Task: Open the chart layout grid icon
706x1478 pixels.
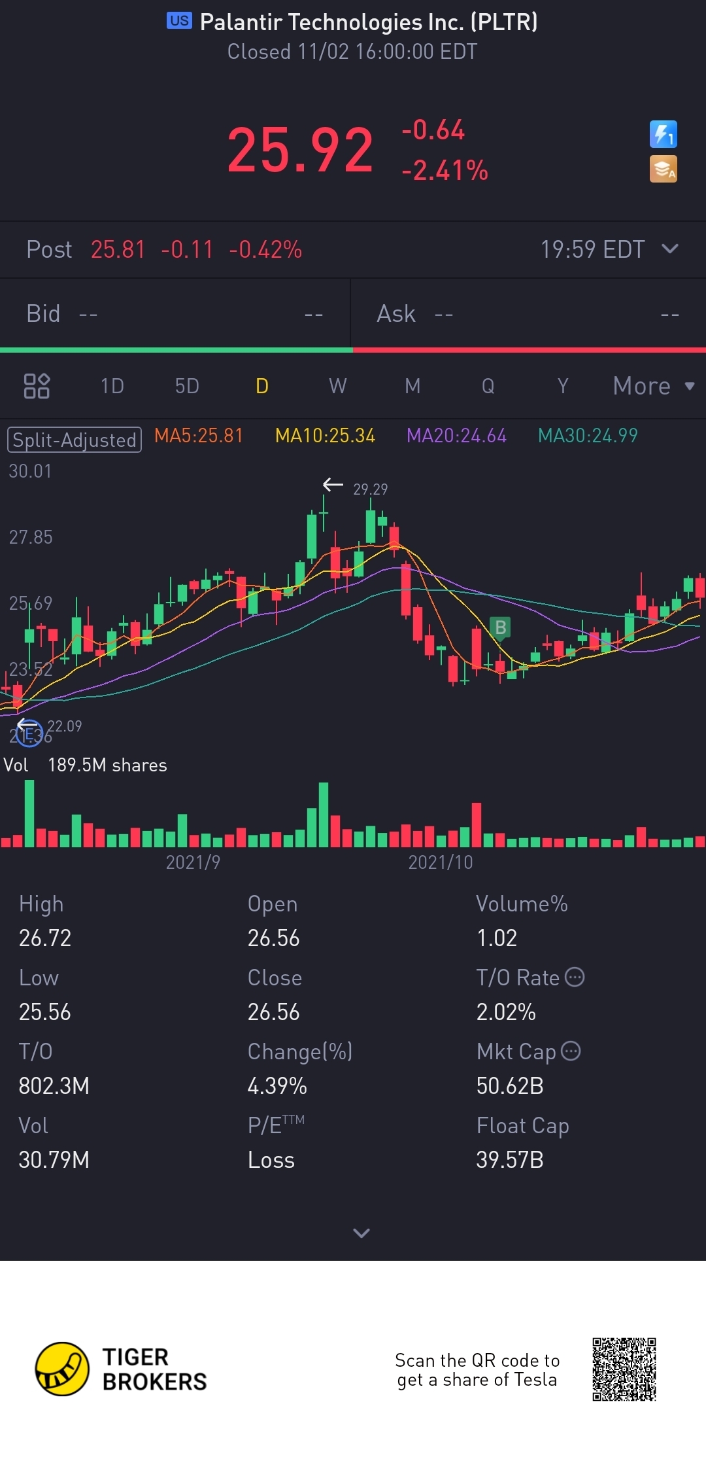Action: coord(37,386)
